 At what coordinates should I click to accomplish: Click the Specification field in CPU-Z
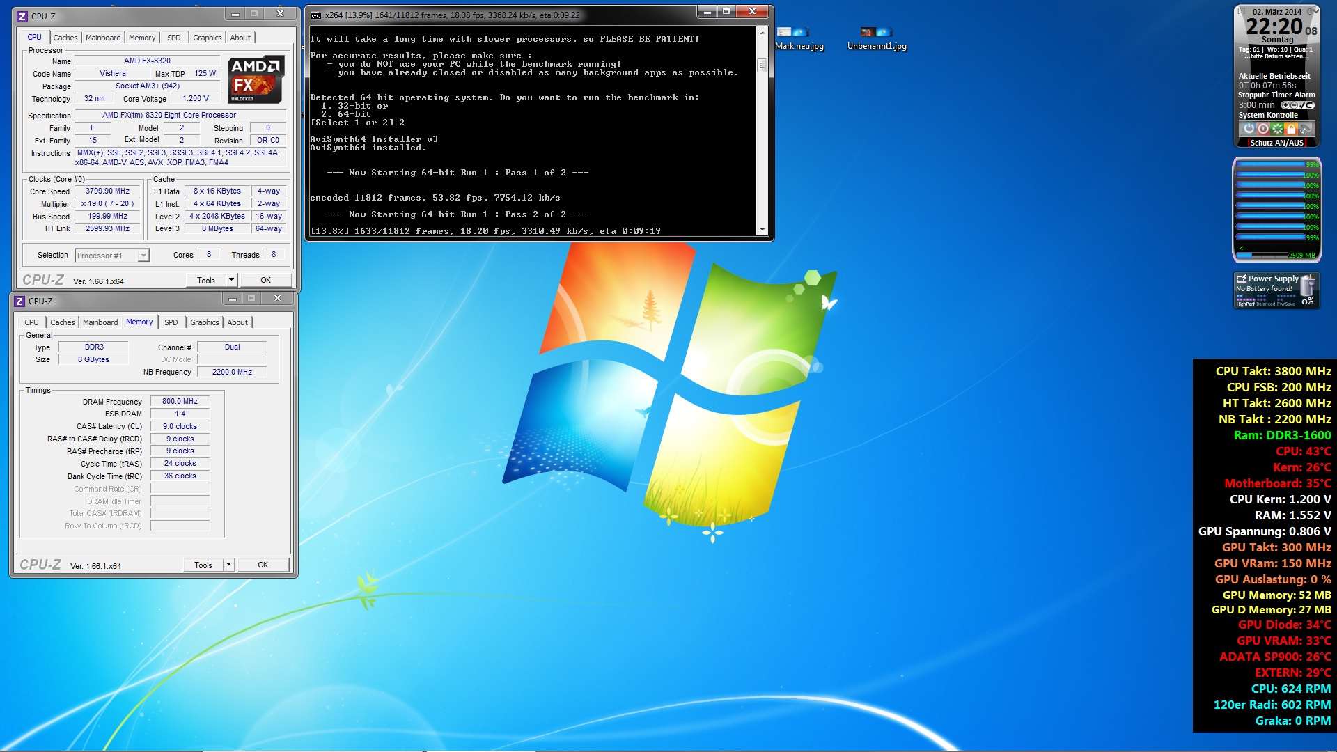coord(180,116)
